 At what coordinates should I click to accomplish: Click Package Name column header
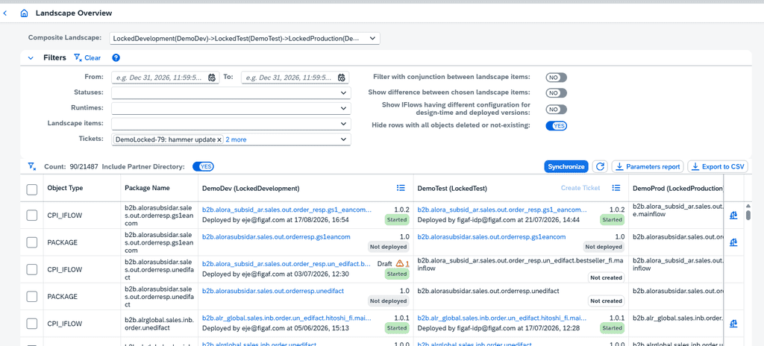[x=147, y=188]
